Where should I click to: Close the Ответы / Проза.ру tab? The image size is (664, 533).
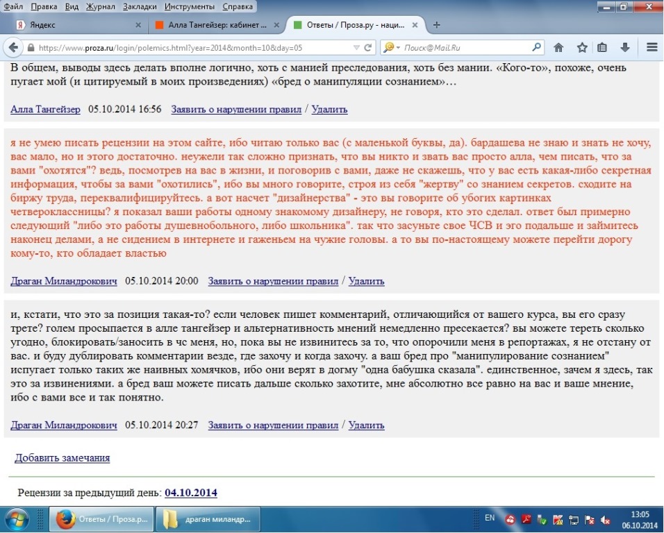[415, 26]
